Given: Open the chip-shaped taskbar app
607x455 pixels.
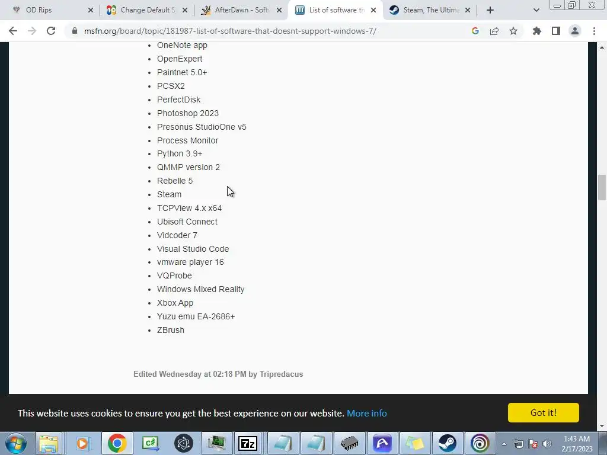Looking at the screenshot, I should [x=349, y=443].
